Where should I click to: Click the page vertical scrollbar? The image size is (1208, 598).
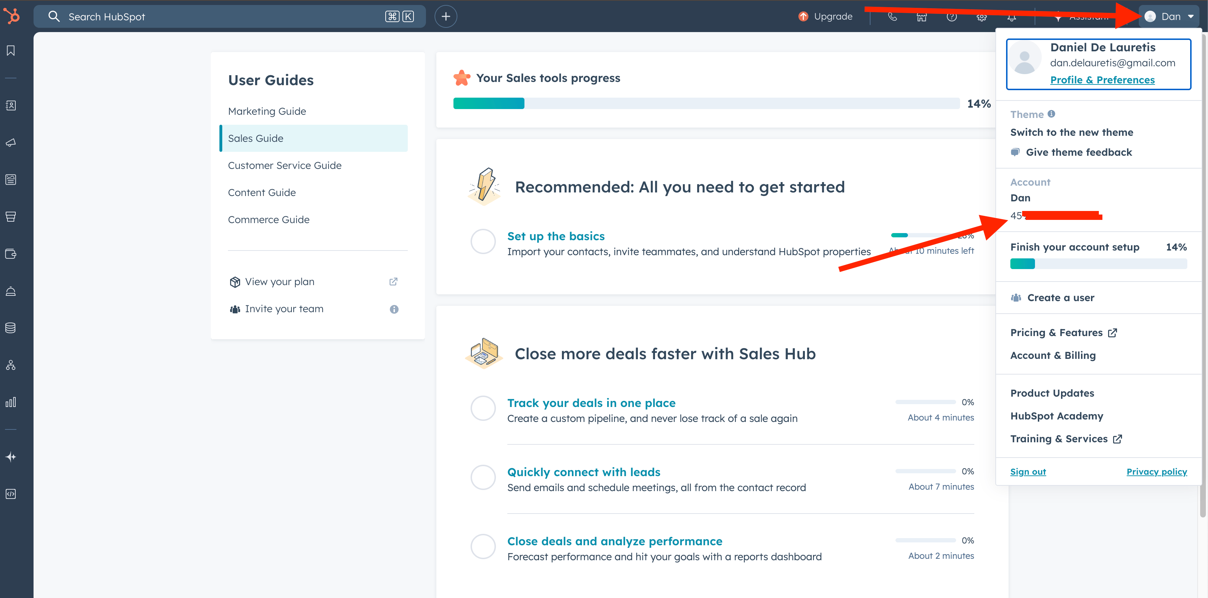[x=1203, y=276]
